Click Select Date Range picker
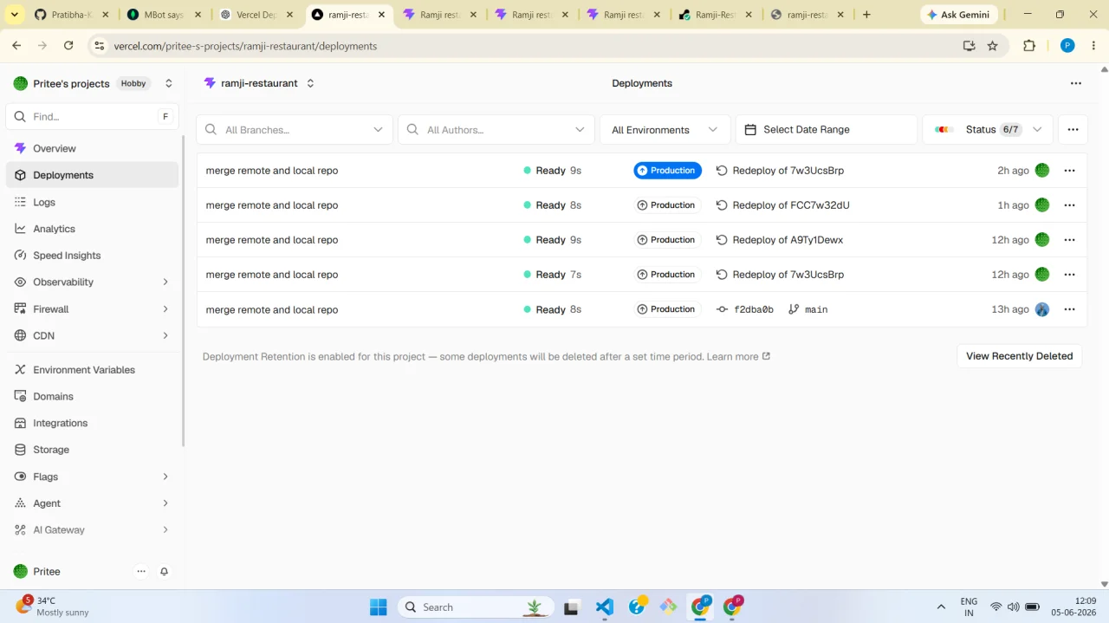 (x=827, y=130)
